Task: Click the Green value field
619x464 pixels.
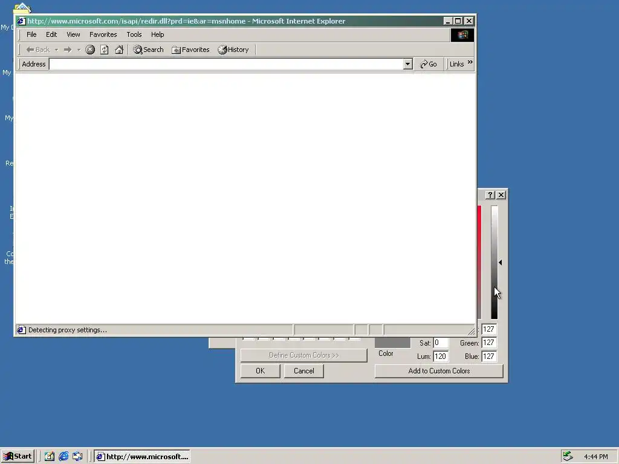Action: [x=488, y=343]
